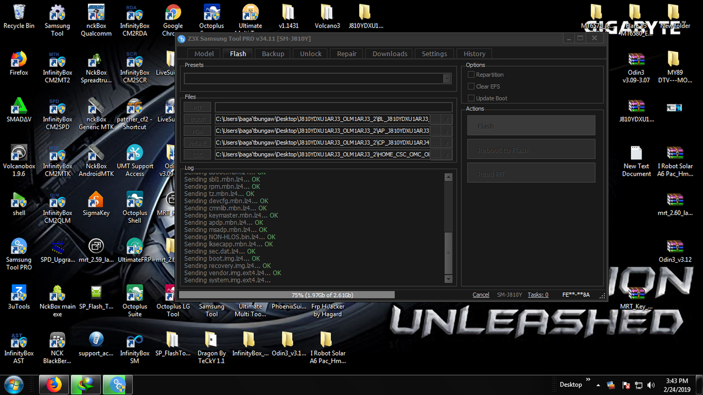Screen dimensions: 703x395
Task: Click the PIT file button
Action: coord(198,108)
